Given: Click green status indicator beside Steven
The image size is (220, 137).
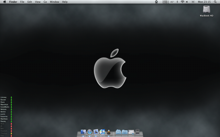Looking at the screenshot, I should [x=11, y=100].
